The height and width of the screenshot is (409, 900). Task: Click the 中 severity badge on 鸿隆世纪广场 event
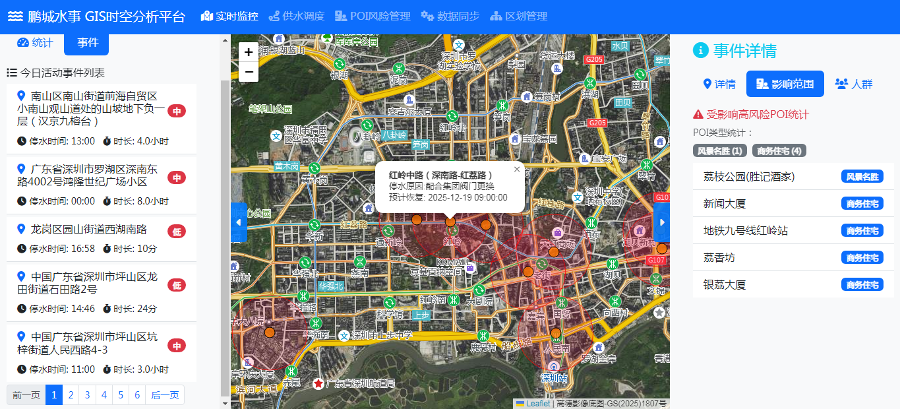click(177, 177)
